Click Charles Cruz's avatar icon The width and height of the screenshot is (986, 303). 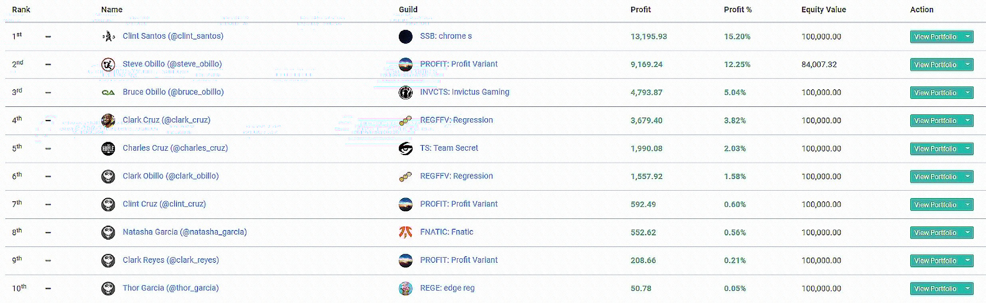(x=108, y=149)
